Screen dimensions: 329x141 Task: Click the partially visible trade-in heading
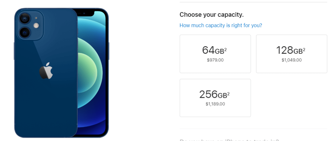tap(229, 140)
